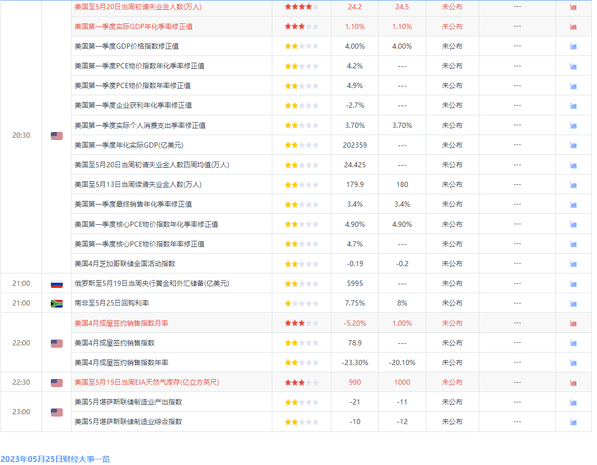The image size is (597, 465).
Task: Select 美国5月达拉斯联储制造业综合指数 text
Action: click(x=128, y=422)
